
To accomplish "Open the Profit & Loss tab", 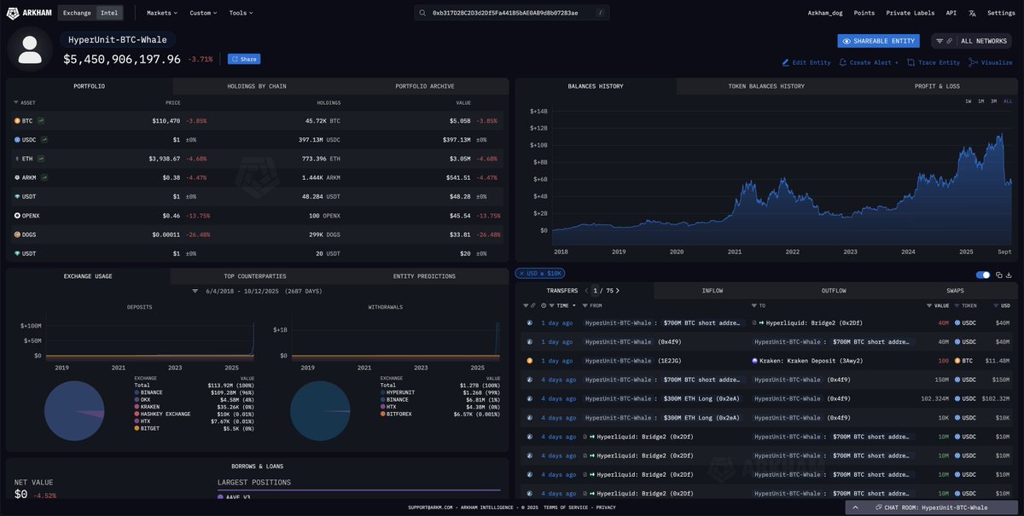I will pyautogui.click(x=936, y=86).
